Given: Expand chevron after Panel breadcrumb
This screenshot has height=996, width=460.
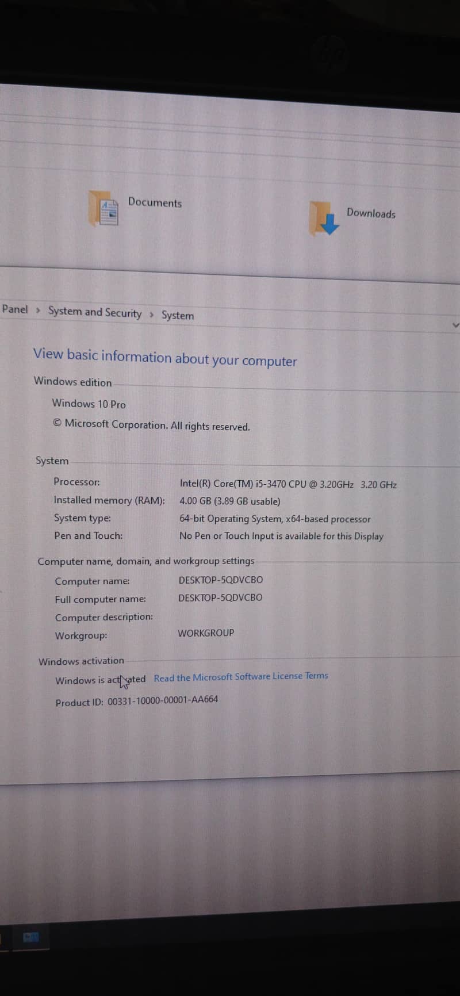Looking at the screenshot, I should (38, 311).
